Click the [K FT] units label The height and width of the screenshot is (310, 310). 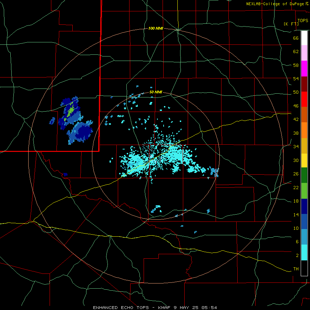click(x=291, y=24)
